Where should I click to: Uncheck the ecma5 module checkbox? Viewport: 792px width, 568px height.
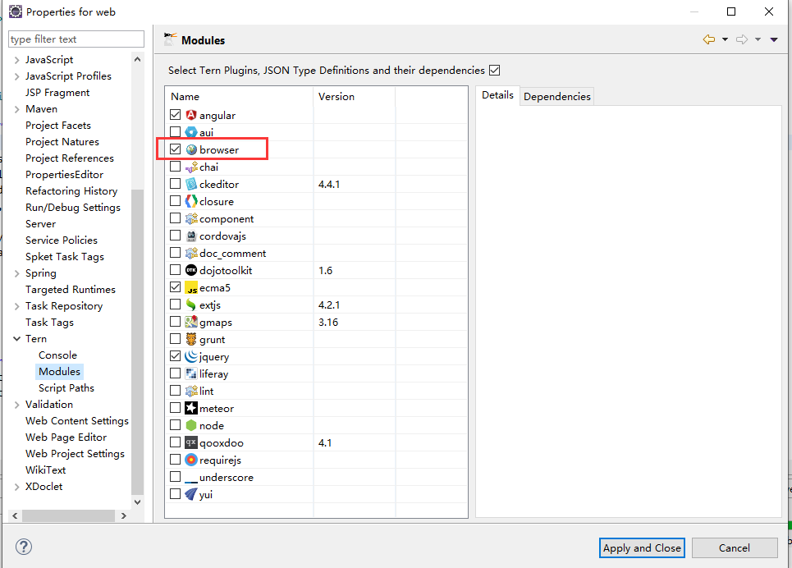[x=176, y=287]
